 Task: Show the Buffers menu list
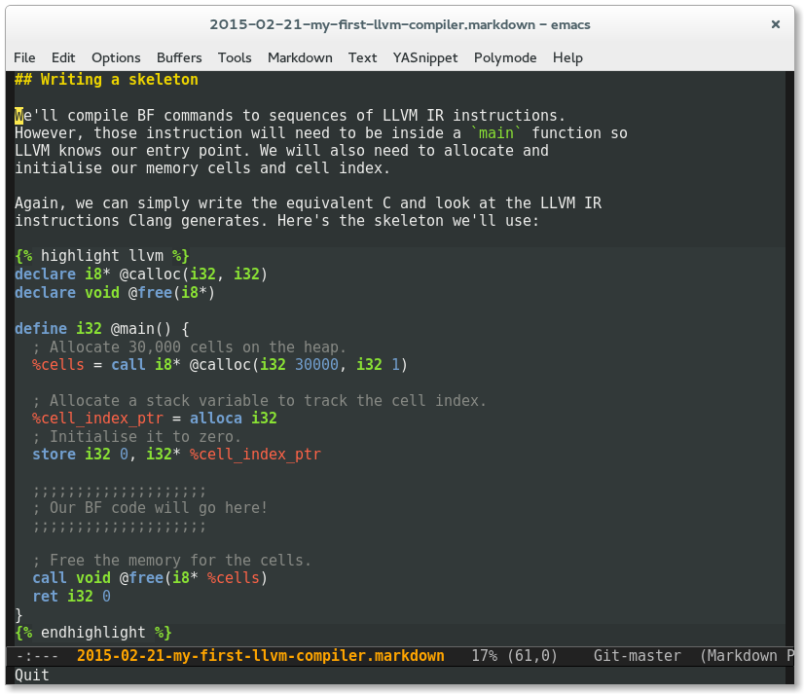click(179, 57)
